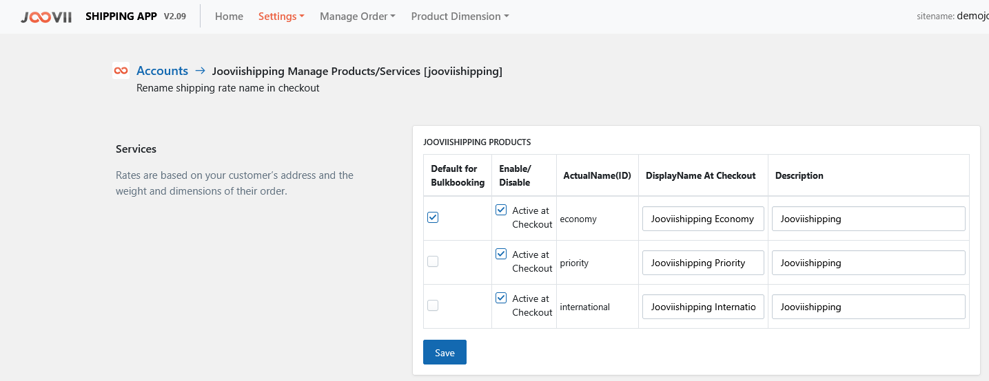Viewport: 989px width, 381px height.
Task: Disable Active at Checkout for economy
Action: point(501,210)
